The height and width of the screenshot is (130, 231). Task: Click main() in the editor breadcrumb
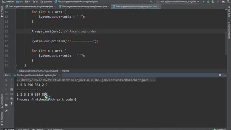pos(65,71)
